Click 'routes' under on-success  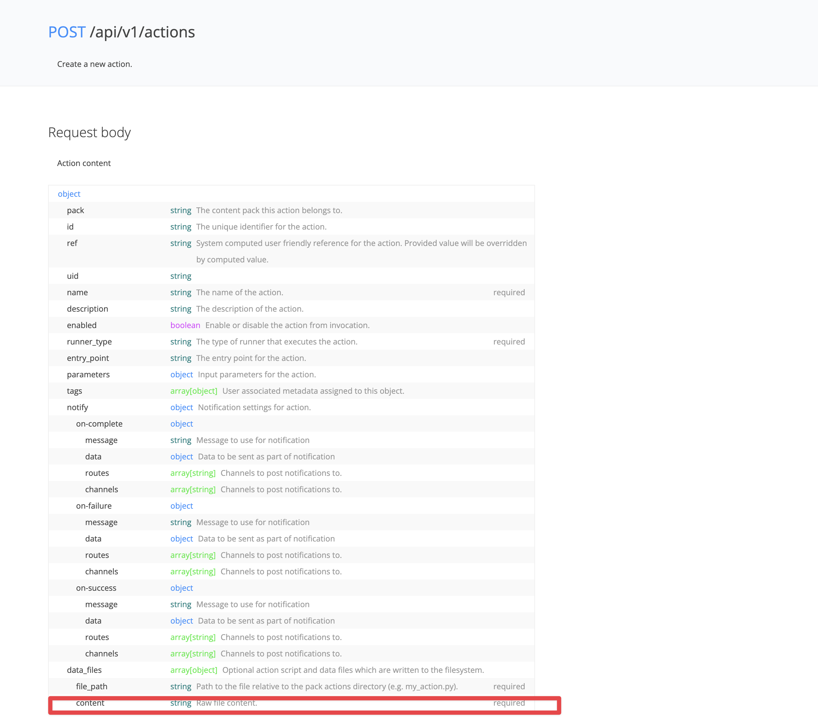coord(97,637)
